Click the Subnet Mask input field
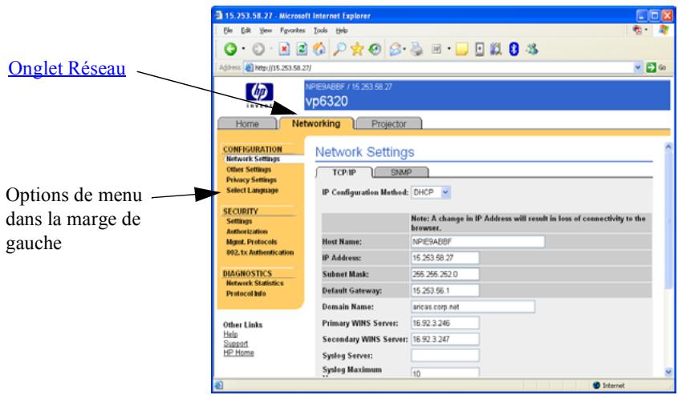This screenshot has height=395, width=678. pos(445,274)
